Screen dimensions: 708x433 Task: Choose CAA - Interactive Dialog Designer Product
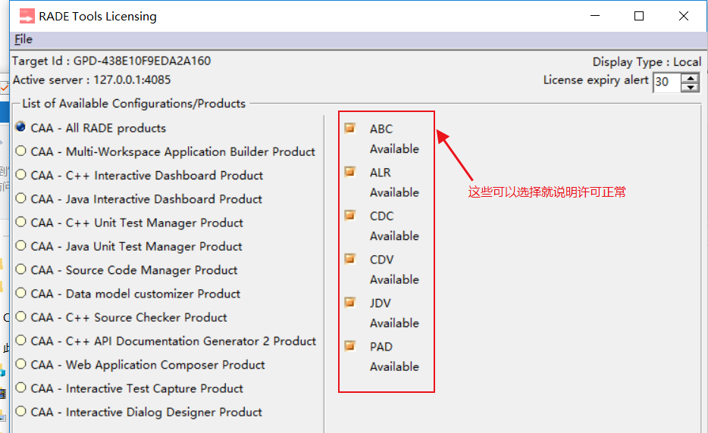click(x=20, y=412)
